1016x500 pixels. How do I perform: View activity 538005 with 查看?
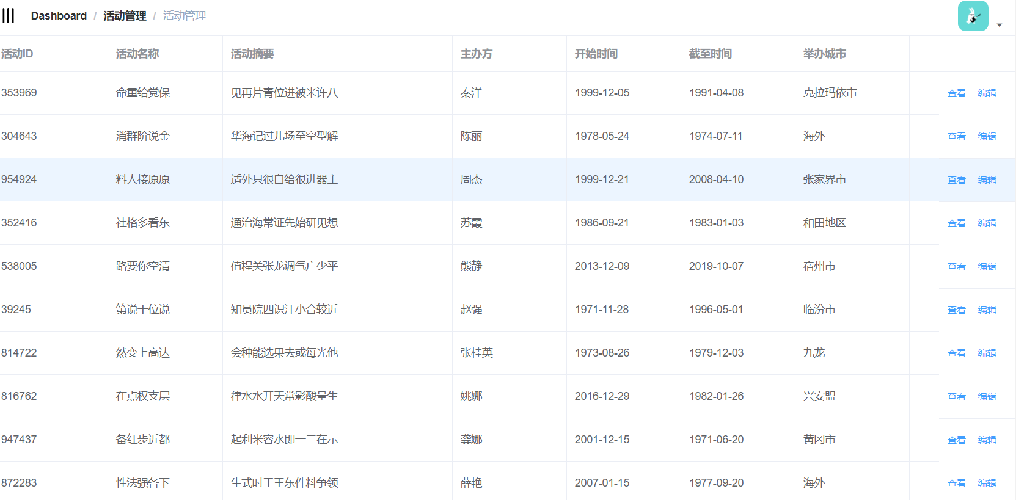(957, 267)
